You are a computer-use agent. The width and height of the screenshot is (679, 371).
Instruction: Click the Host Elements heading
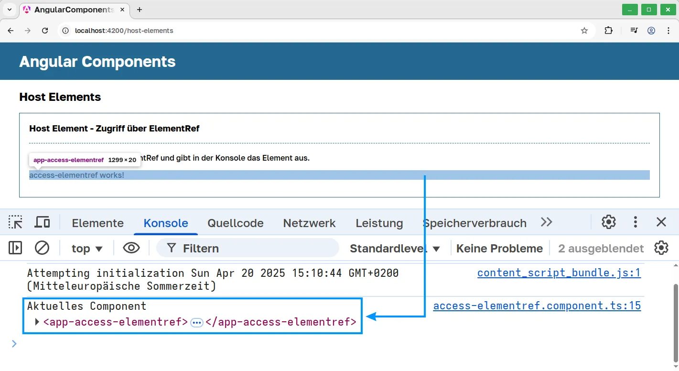pyautogui.click(x=60, y=97)
